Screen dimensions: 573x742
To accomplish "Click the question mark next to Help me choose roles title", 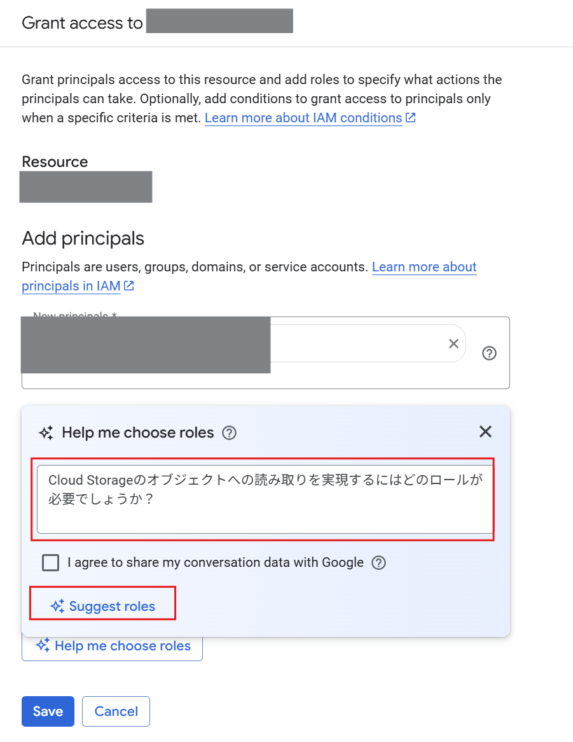I will [x=229, y=432].
